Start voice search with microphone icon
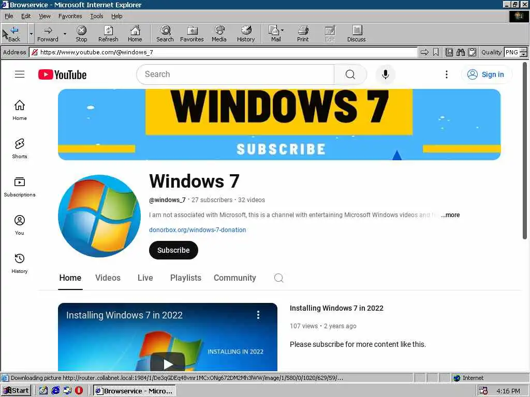The width and height of the screenshot is (530, 397). pyautogui.click(x=385, y=74)
